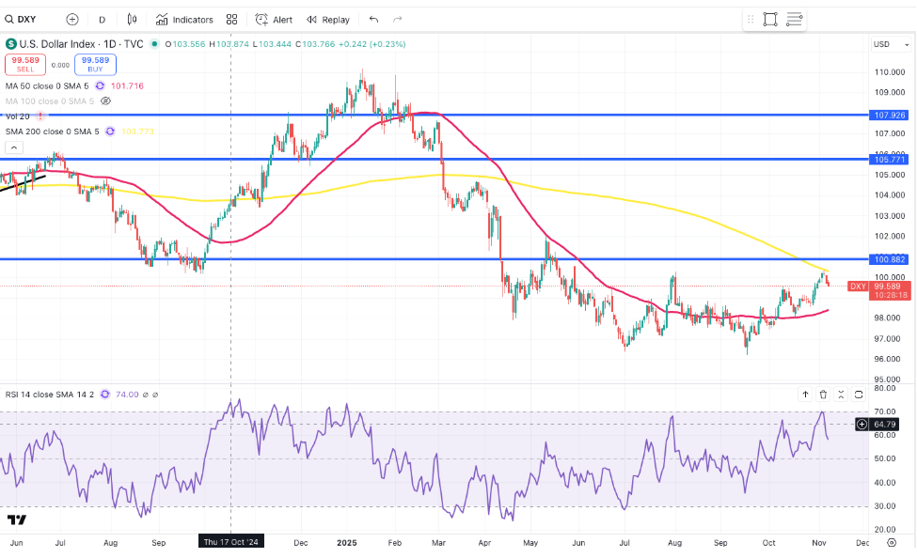Image resolution: width=917 pixels, height=558 pixels.
Task: Show the hidden MA 100 indicator
Action: point(105,101)
